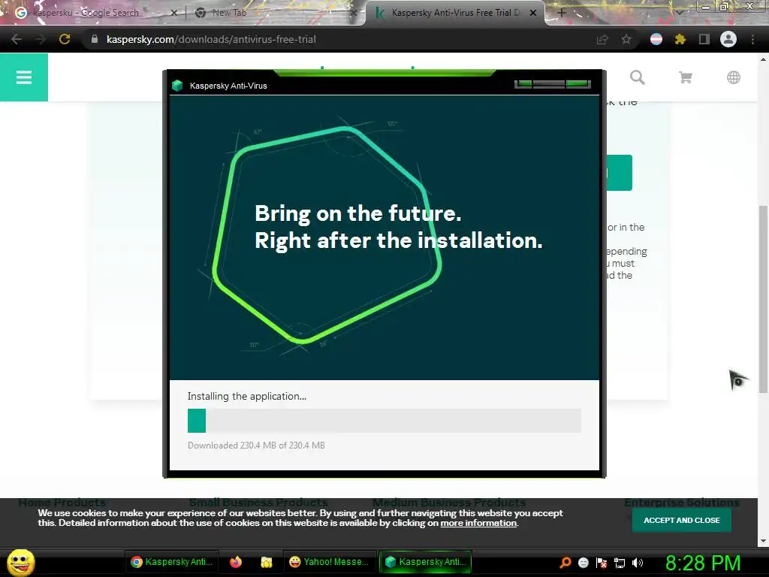Open a new browser tab with plus
Image resolution: width=769 pixels, height=577 pixels.
pos(562,13)
